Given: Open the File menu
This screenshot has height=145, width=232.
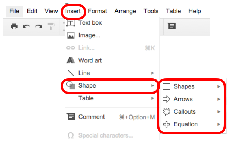Looking at the screenshot, I should (14, 11).
